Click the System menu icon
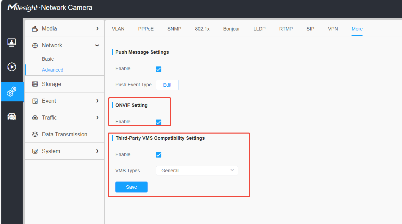The image size is (402, 224). pos(35,151)
